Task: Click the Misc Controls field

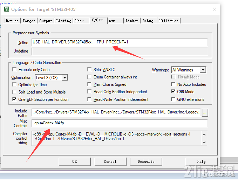Action: [120, 123]
